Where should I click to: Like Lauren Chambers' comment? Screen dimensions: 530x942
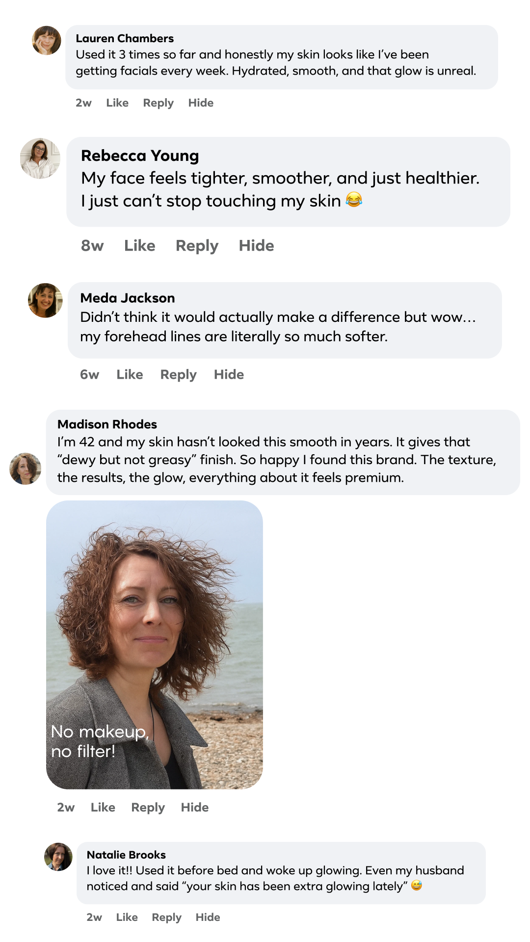(x=117, y=103)
